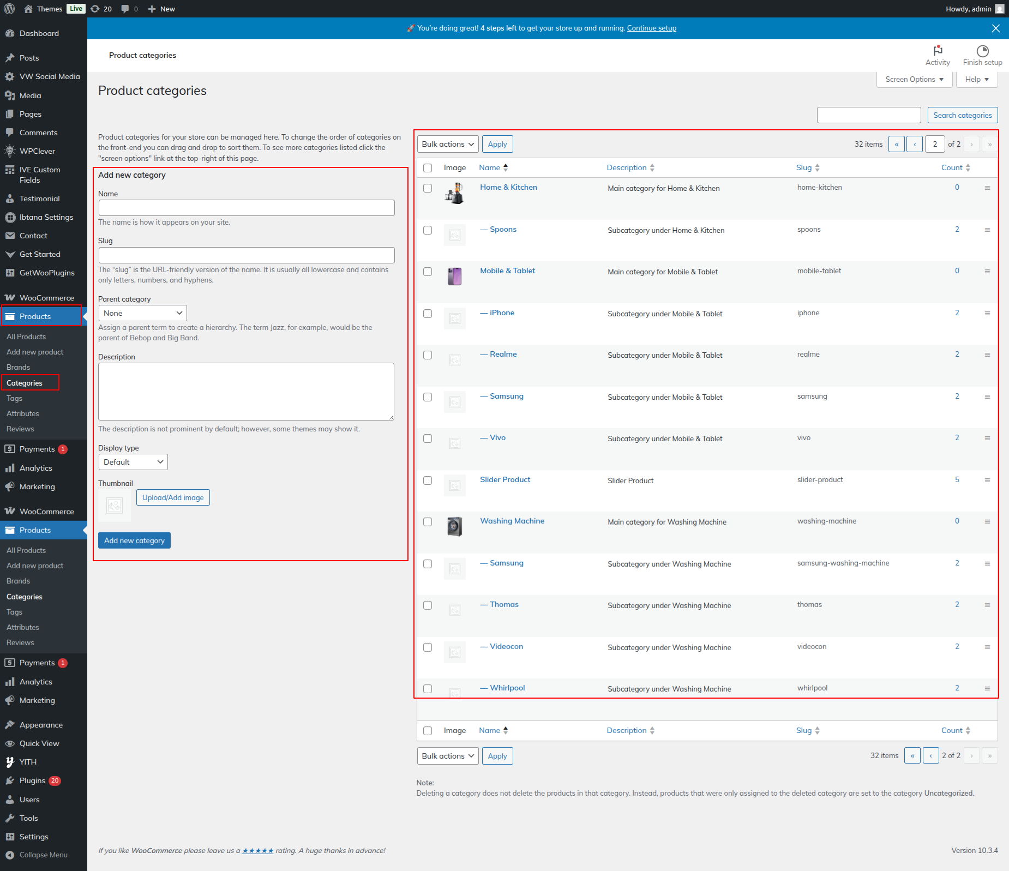Select the iPhone category checkbox
1009x871 pixels.
tap(428, 314)
